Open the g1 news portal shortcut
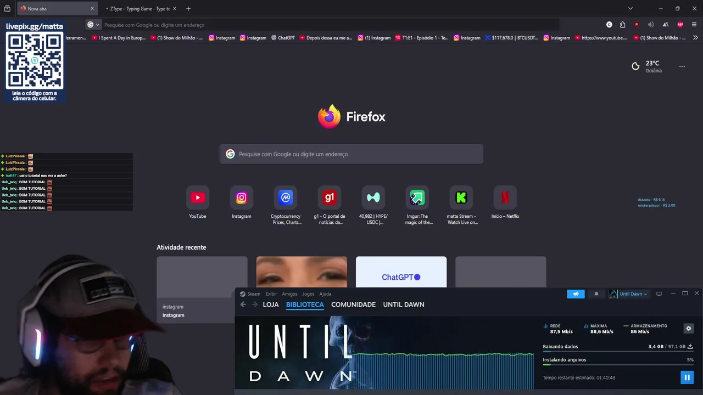Screen dimensions: 703x395 330,205
